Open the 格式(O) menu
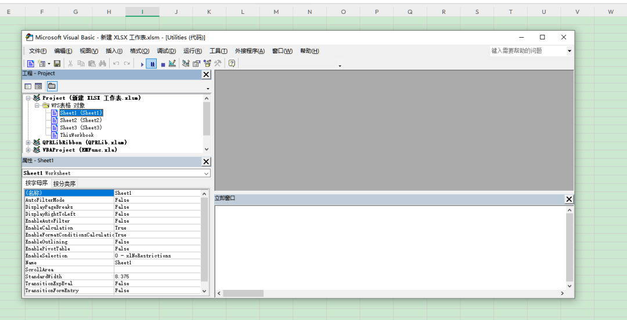Viewport: 627px width, 320px height. pos(139,51)
